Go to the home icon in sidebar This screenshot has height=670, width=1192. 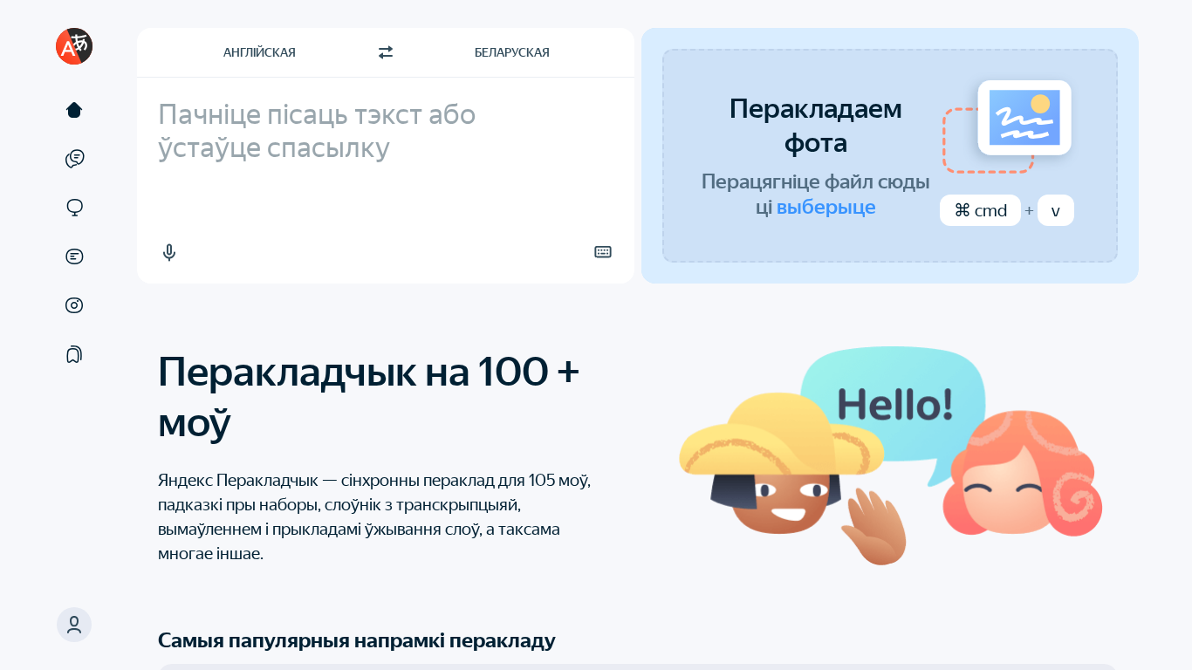(x=74, y=110)
